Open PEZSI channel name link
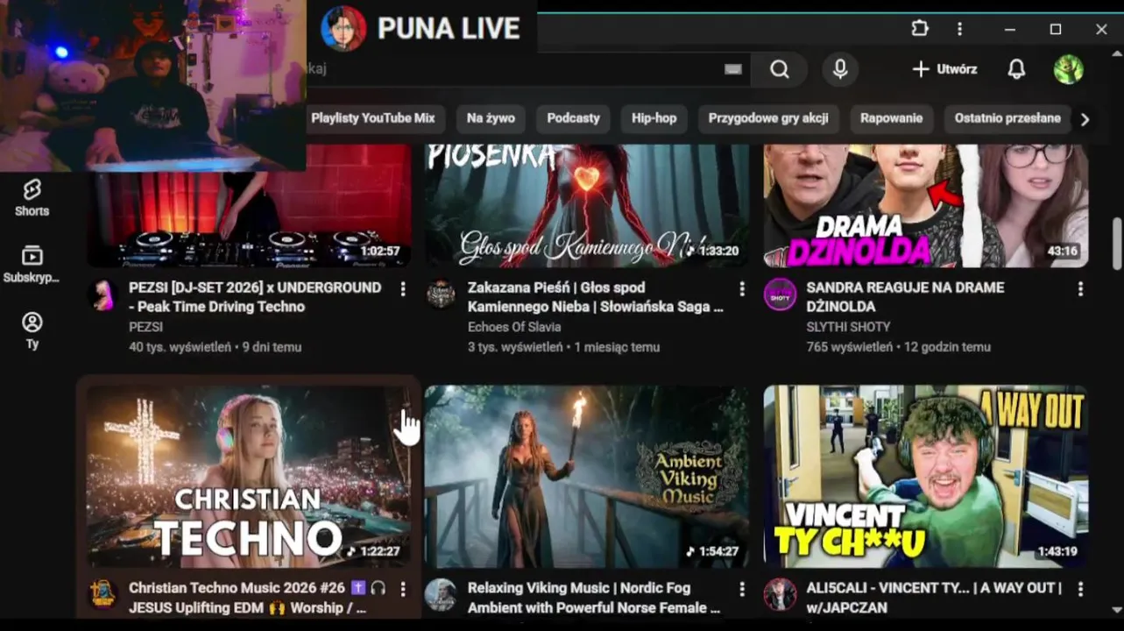Viewport: 1124px width, 631px height. (146, 327)
